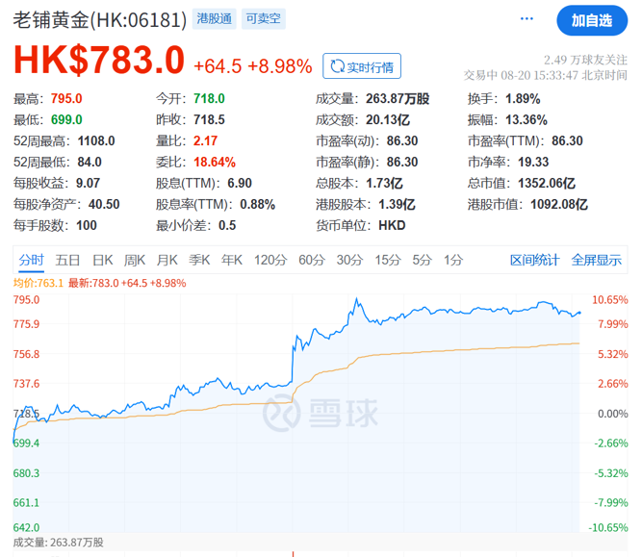Image resolution: width=642 pixels, height=557 pixels.
Task: Click the 最高 value 795.0
Action: pos(66,99)
